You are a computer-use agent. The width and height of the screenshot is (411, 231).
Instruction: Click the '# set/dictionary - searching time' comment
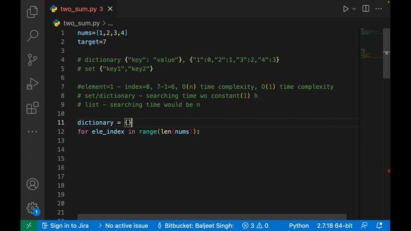(x=168, y=96)
